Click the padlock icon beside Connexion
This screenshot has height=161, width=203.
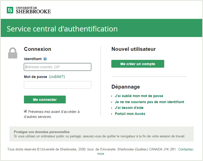[13, 53]
